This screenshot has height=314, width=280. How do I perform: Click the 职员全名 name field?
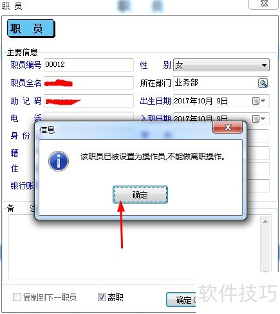tap(89, 83)
